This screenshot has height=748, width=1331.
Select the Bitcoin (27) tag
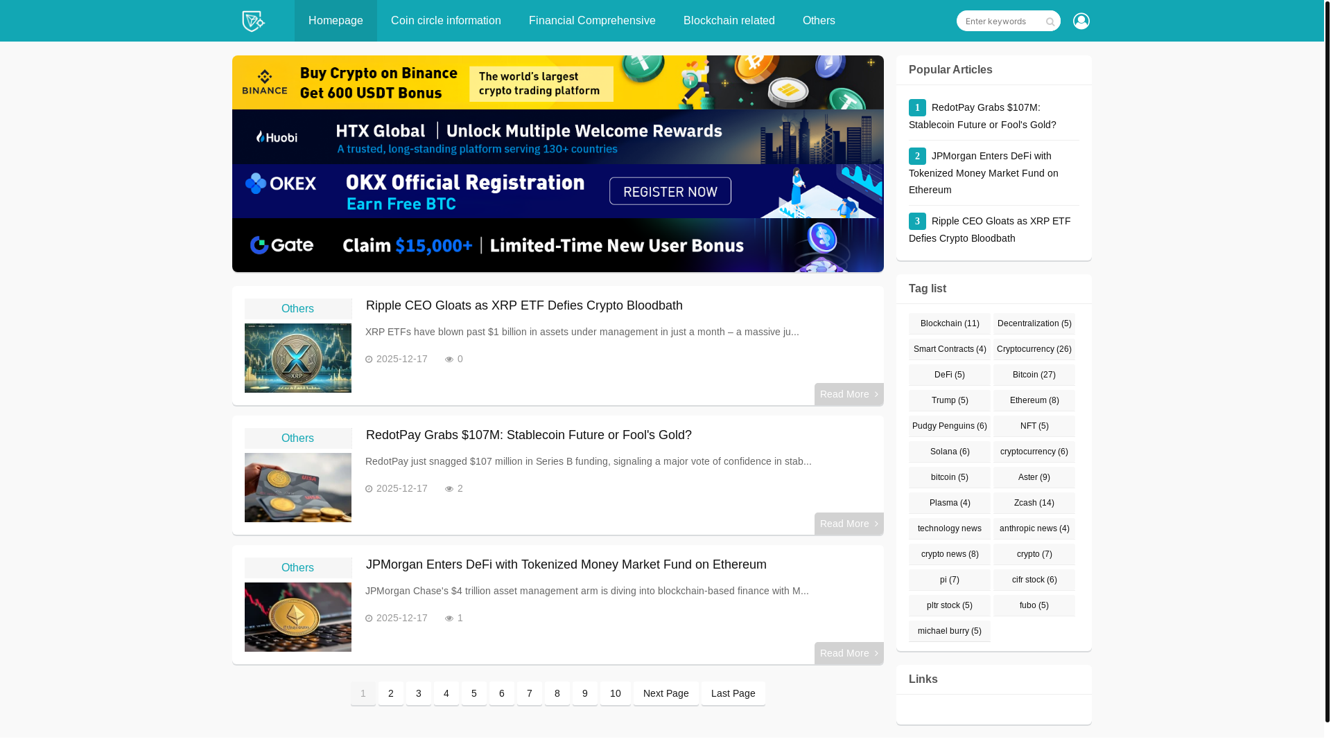[x=1034, y=375]
